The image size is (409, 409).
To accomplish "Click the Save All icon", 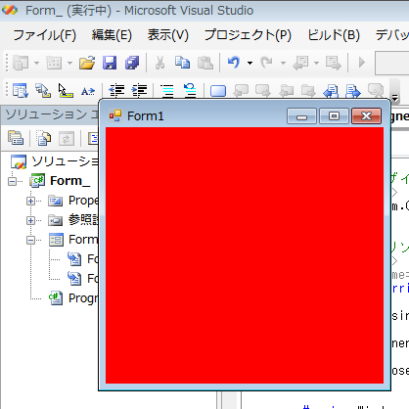I will click(132, 63).
